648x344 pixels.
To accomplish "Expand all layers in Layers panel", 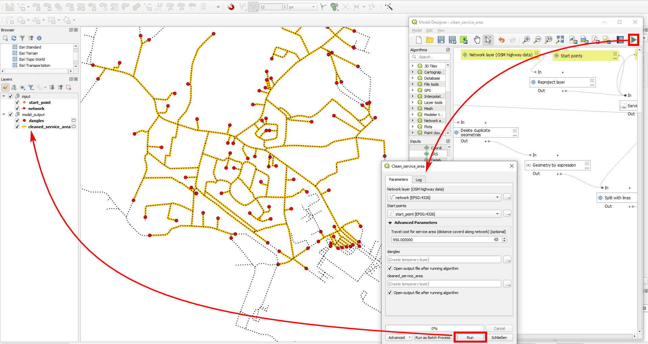I will pyautogui.click(x=52, y=87).
